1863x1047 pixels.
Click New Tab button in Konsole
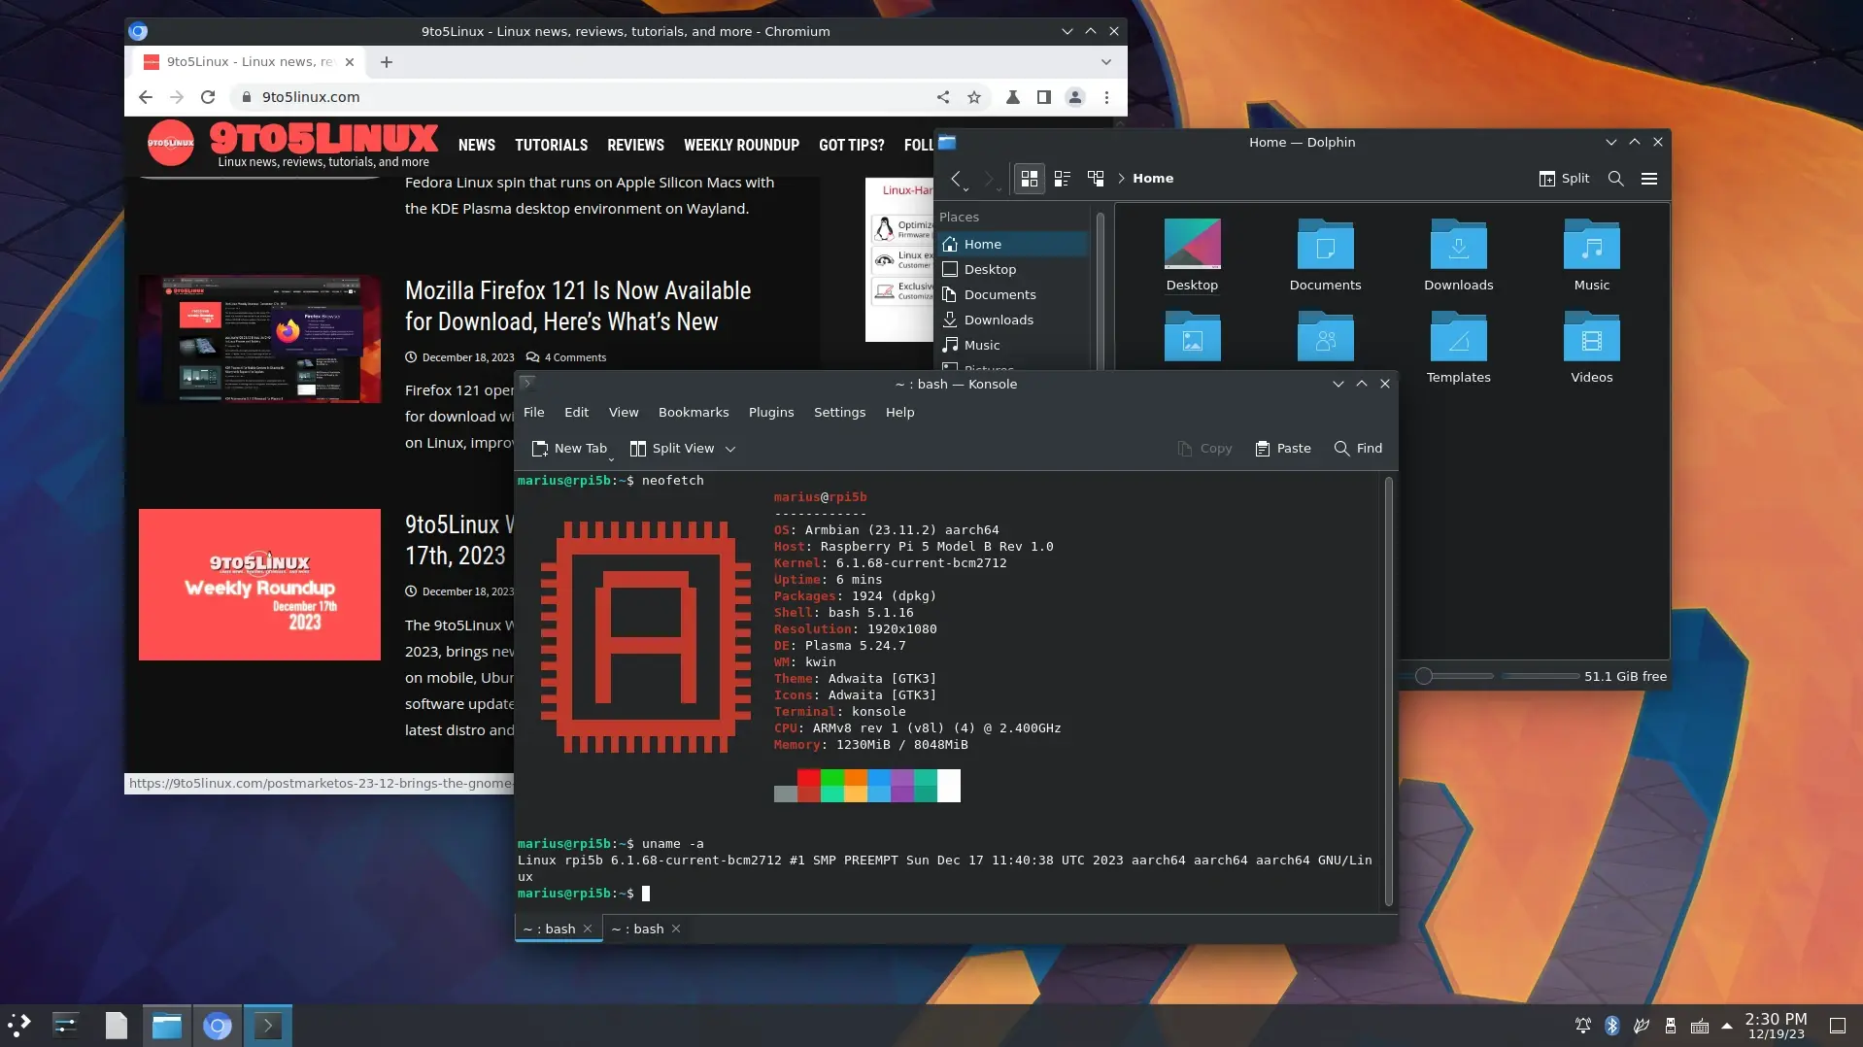[x=569, y=449]
